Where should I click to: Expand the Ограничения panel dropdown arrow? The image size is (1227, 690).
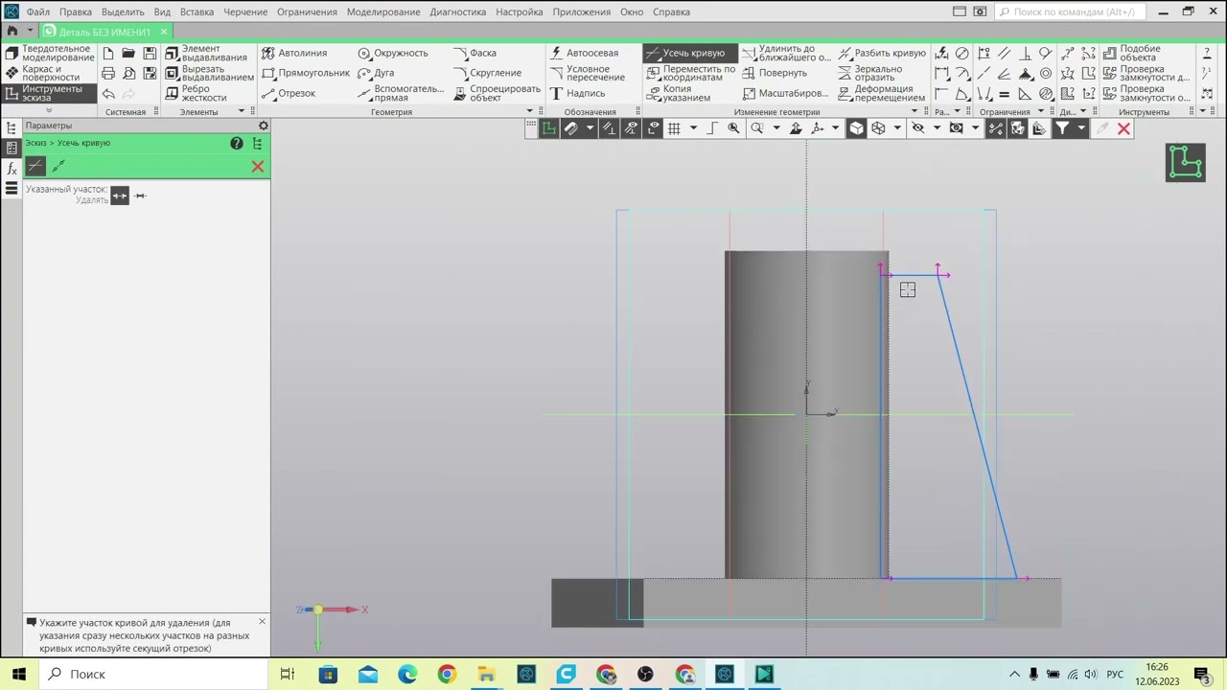(x=1041, y=112)
